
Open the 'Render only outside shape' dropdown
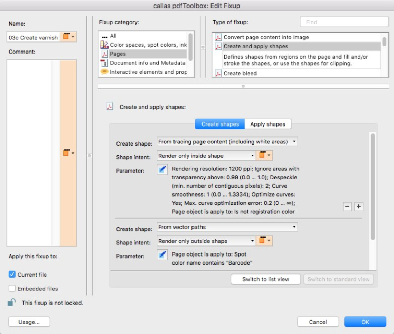[x=206, y=241]
